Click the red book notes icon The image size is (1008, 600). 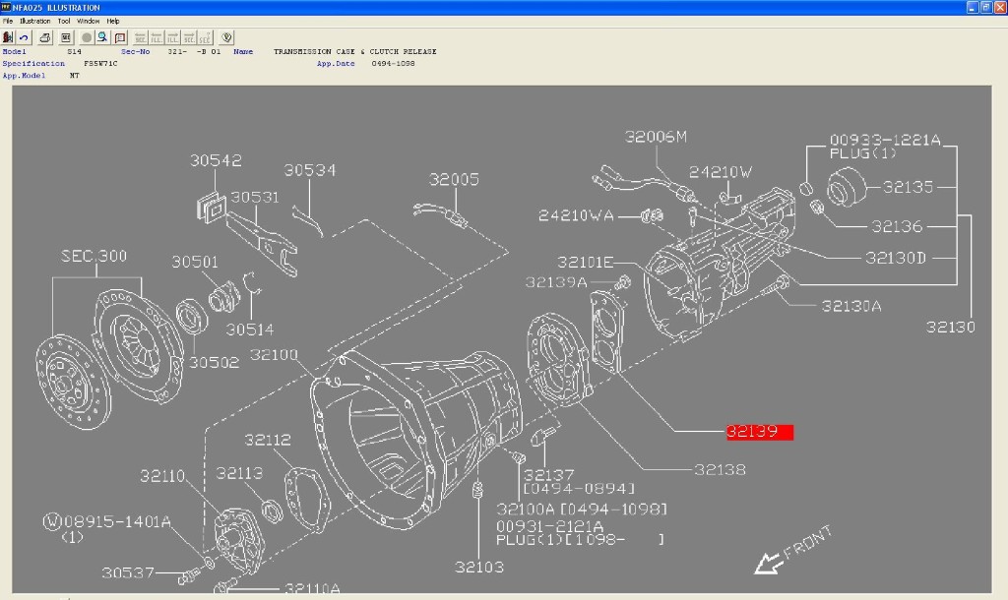(118, 37)
